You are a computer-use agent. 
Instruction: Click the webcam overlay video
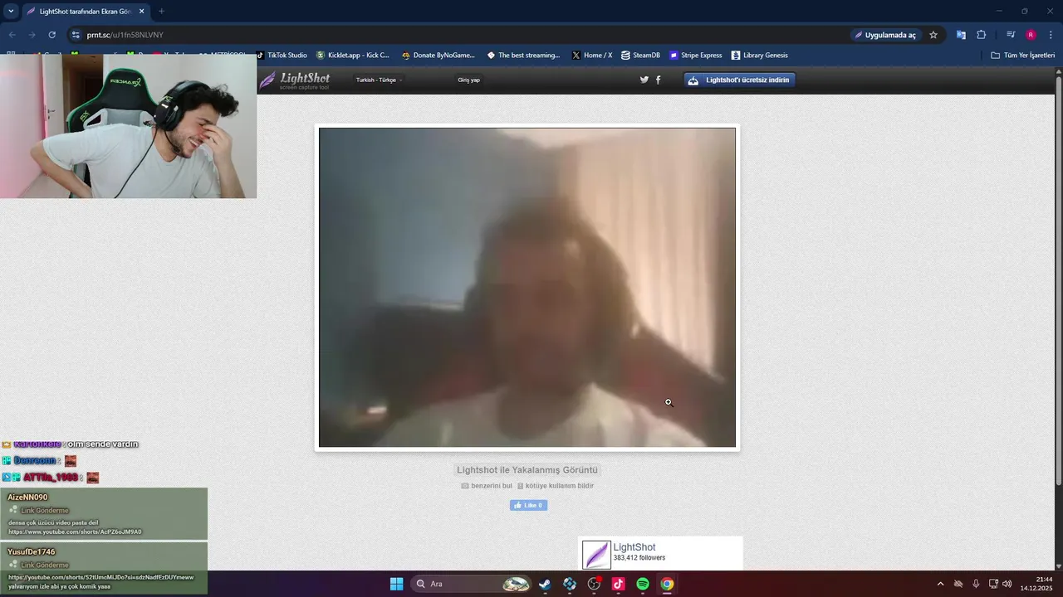[129, 126]
